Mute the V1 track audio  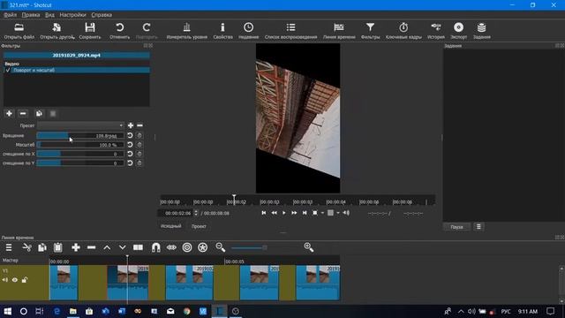pyautogui.click(x=5, y=280)
